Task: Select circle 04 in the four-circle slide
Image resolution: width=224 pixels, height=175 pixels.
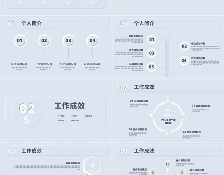Action: [92, 41]
